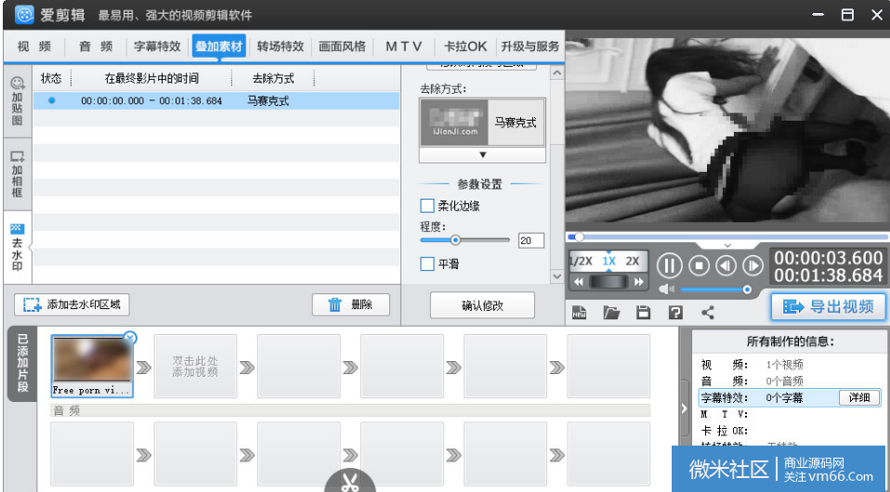
Task: Pause the video preview playback
Action: tap(669, 265)
